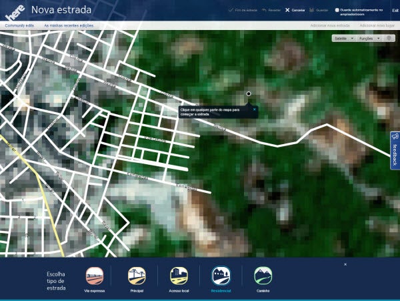Image resolution: width=400 pixels, height=301 pixels.
Task: Close the map hint tooltip
Action: (254, 108)
